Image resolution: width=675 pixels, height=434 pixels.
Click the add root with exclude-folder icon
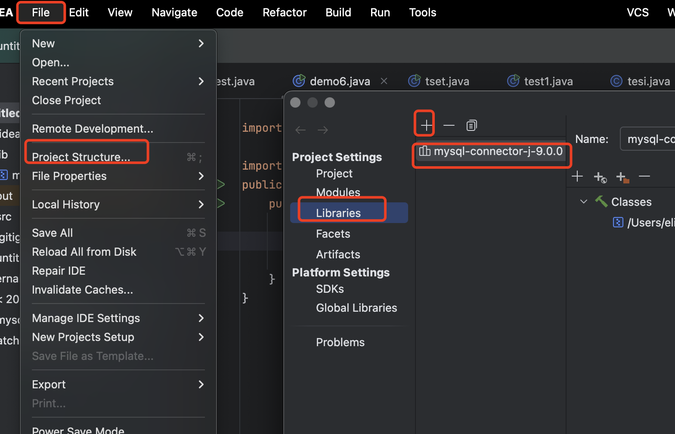pos(622,177)
